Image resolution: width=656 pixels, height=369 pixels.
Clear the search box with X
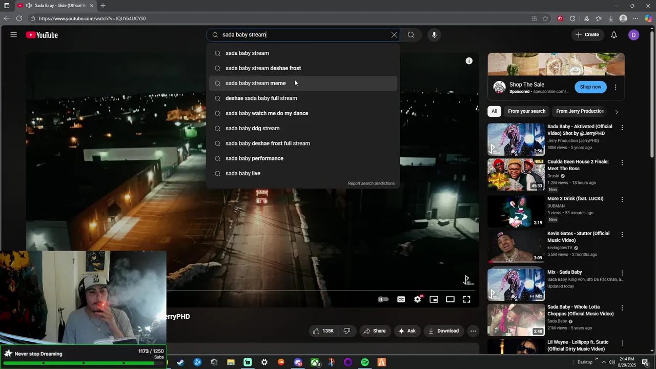394,35
